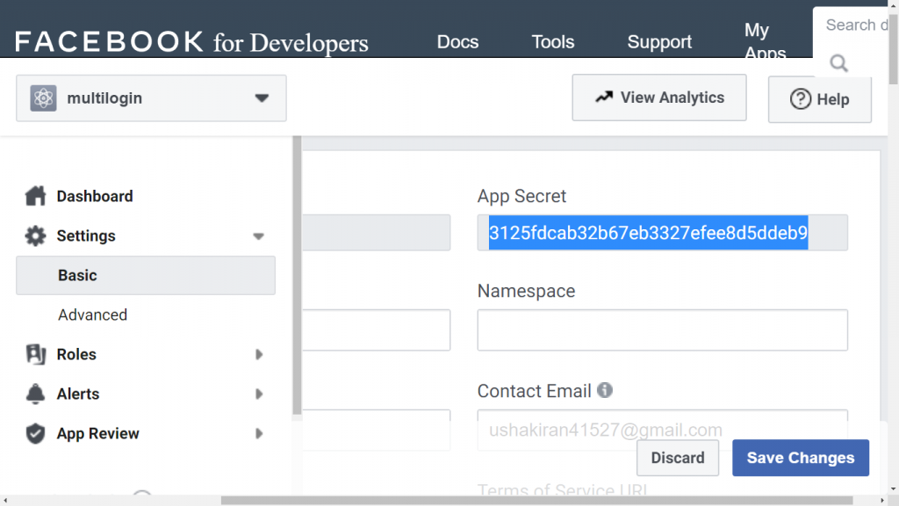Click the App Review shield icon

[35, 434]
